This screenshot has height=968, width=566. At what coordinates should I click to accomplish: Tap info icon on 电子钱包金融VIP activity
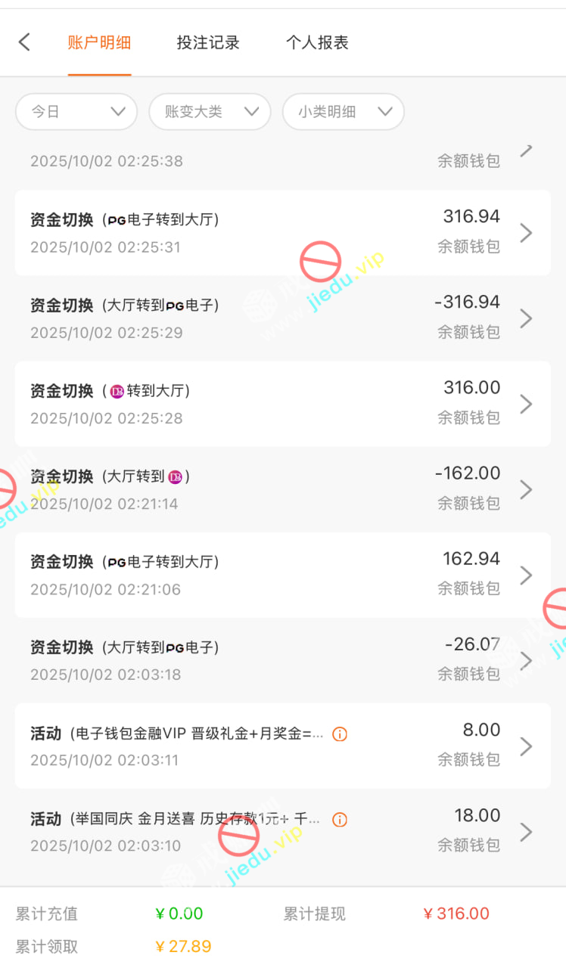340,734
